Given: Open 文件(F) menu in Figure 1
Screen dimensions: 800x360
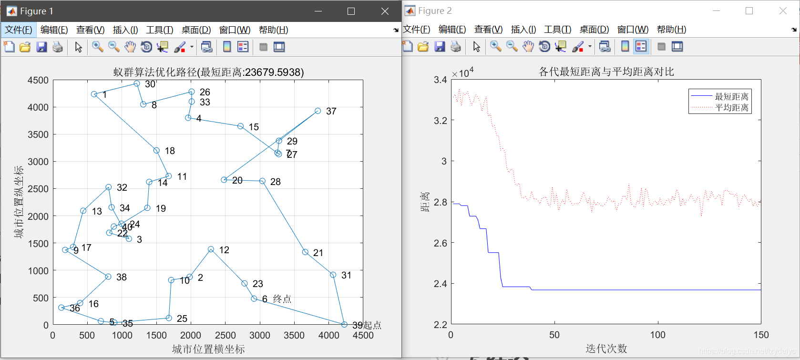Looking at the screenshot, I should (19, 30).
